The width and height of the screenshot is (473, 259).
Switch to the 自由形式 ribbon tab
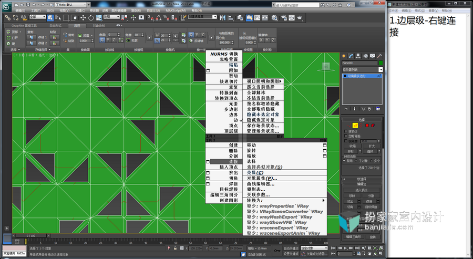point(55,26)
